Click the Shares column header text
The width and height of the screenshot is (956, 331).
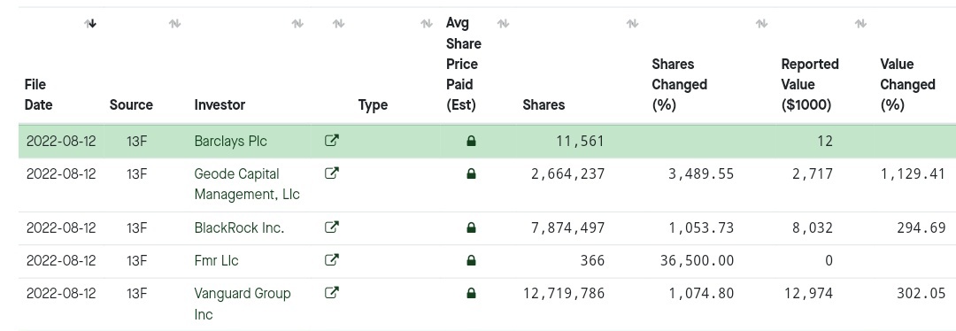tap(544, 104)
